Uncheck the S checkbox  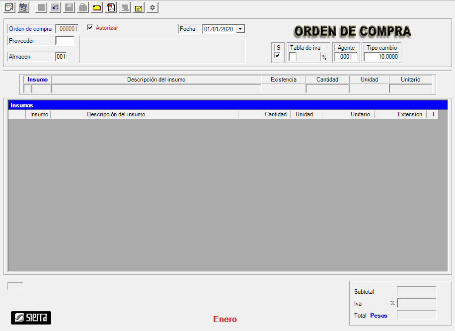coord(277,56)
